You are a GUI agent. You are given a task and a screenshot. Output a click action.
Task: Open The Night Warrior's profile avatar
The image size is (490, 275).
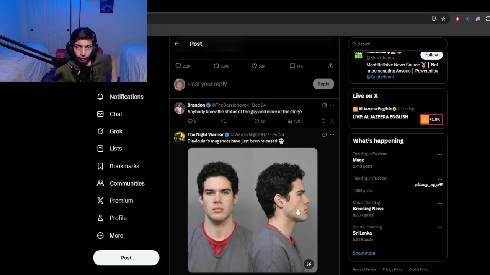click(180, 137)
